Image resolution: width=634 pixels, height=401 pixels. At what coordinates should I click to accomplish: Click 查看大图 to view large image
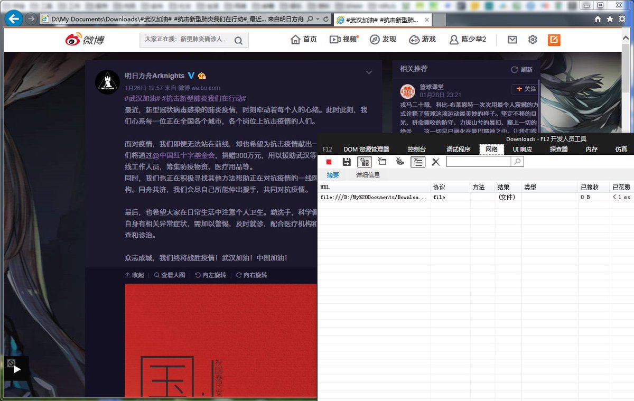(x=170, y=275)
